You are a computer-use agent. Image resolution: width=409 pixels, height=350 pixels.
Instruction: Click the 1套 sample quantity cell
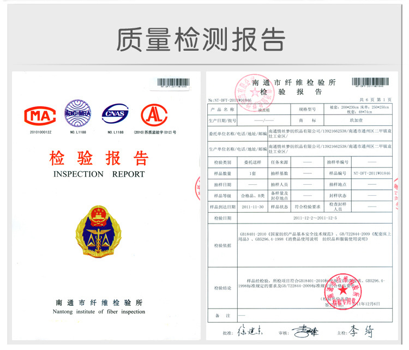252,173
